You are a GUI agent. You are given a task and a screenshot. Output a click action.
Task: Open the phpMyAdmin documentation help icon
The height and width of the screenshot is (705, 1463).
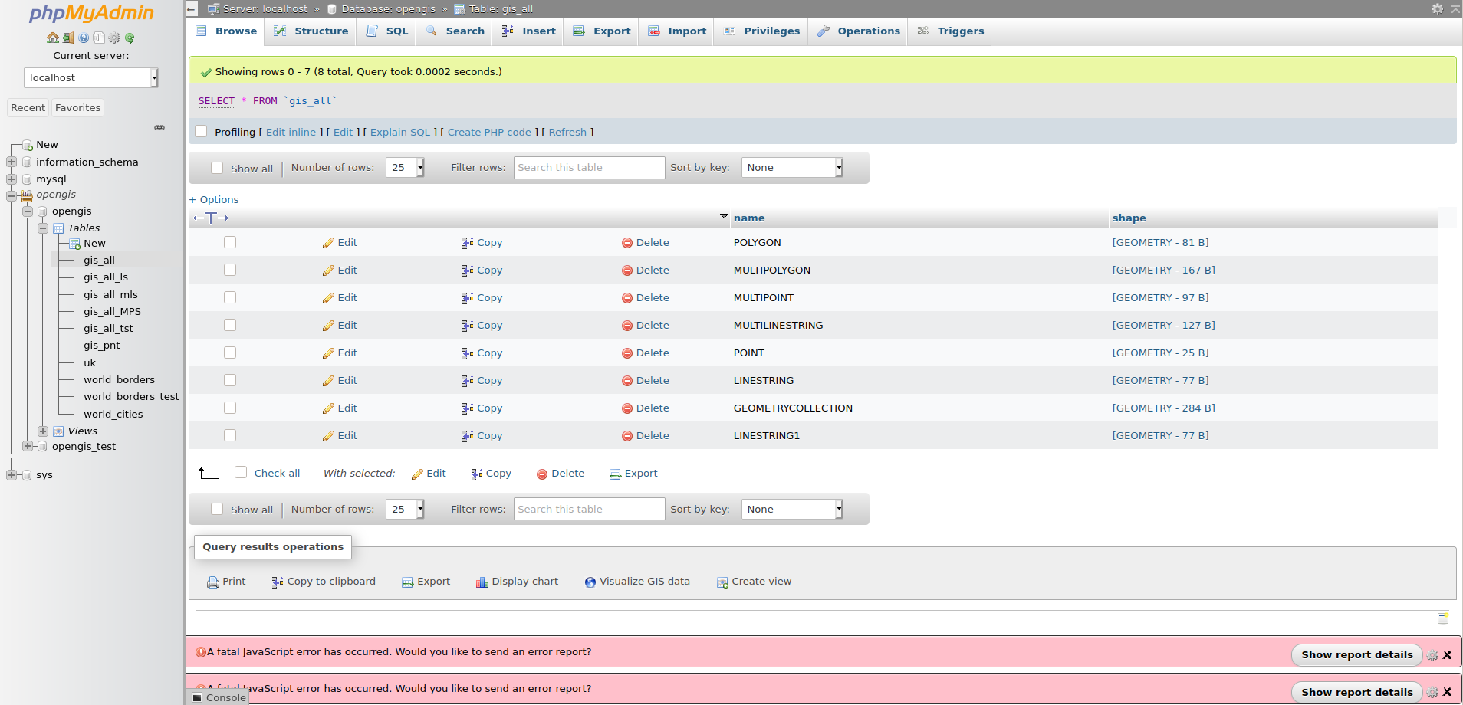(x=84, y=38)
